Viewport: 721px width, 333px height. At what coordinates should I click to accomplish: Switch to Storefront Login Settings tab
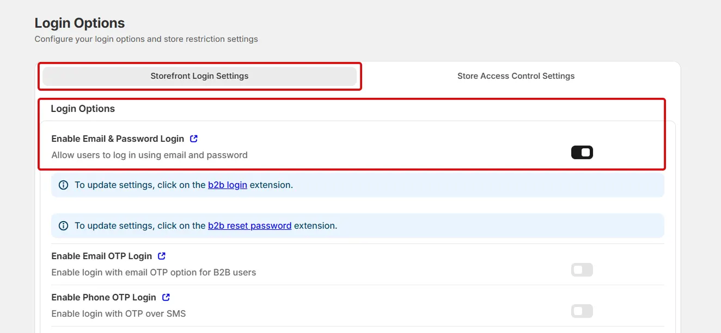point(199,76)
